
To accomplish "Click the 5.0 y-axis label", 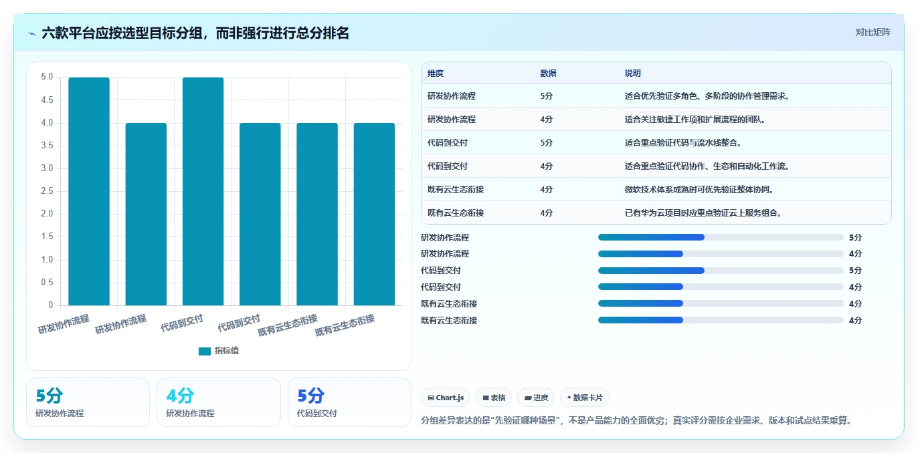I will click(x=47, y=77).
